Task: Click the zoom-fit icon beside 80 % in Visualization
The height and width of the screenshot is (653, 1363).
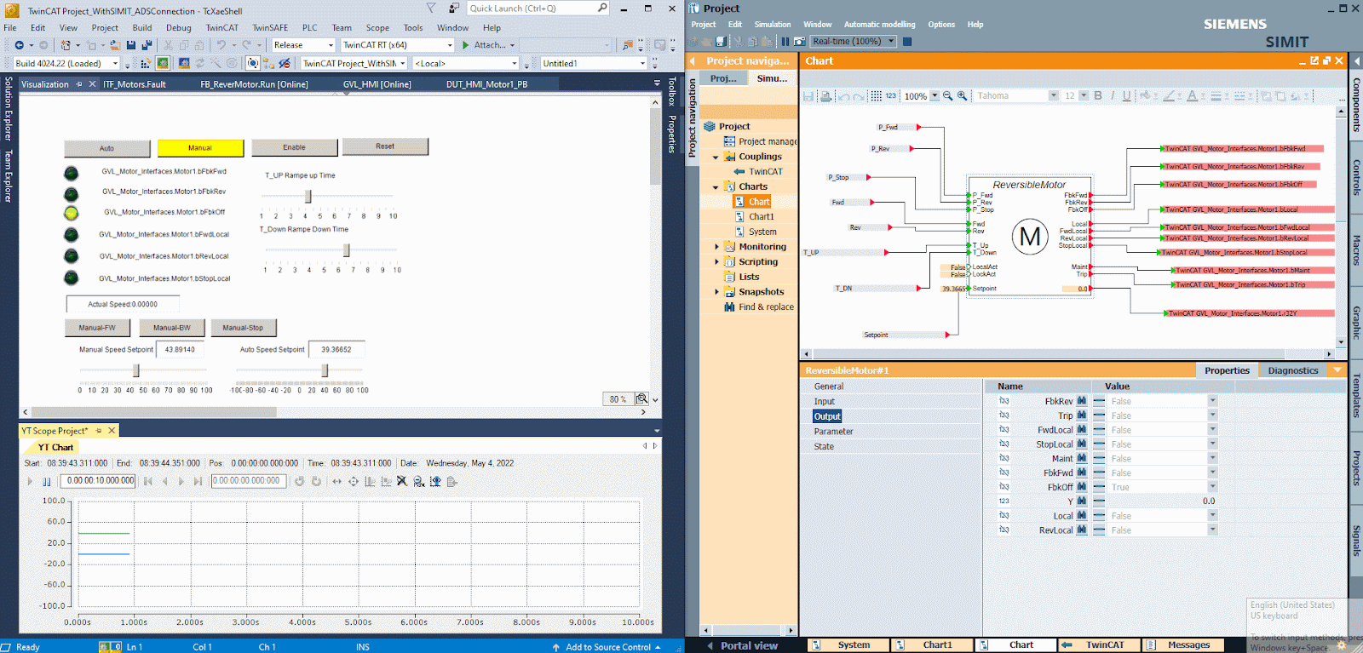Action: pos(641,398)
